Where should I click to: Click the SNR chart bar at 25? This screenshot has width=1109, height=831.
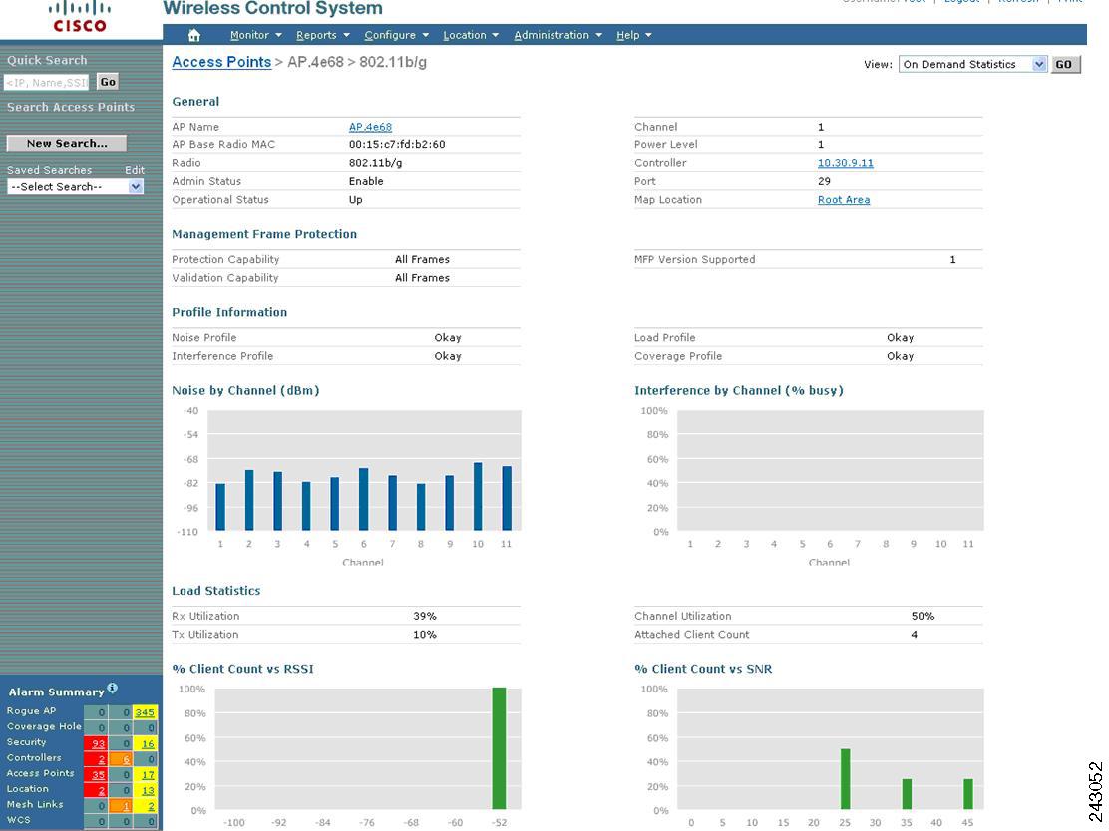tap(845, 779)
